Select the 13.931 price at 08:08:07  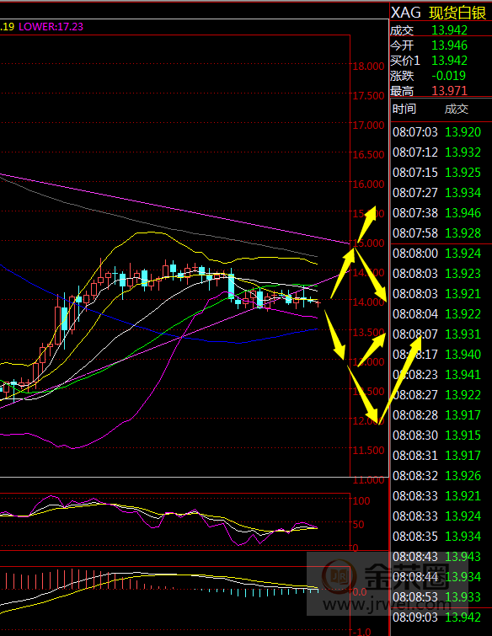[463, 334]
